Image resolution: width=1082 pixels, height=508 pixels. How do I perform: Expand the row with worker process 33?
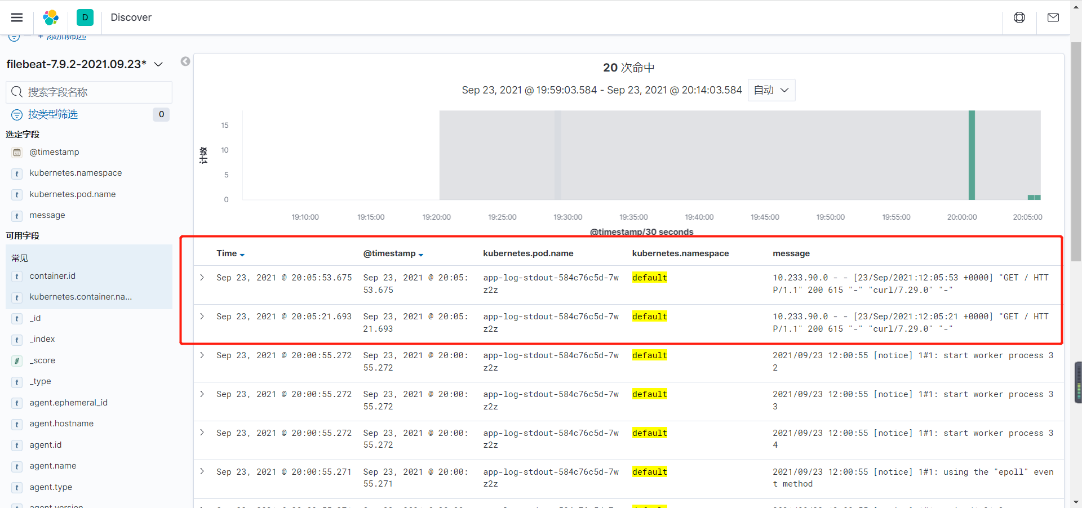click(202, 394)
